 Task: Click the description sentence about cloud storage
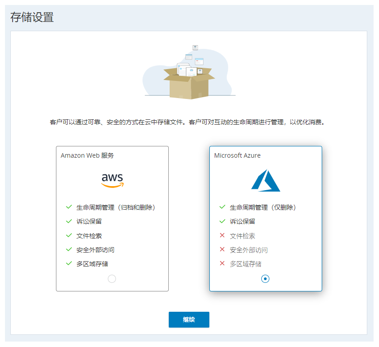(188, 122)
